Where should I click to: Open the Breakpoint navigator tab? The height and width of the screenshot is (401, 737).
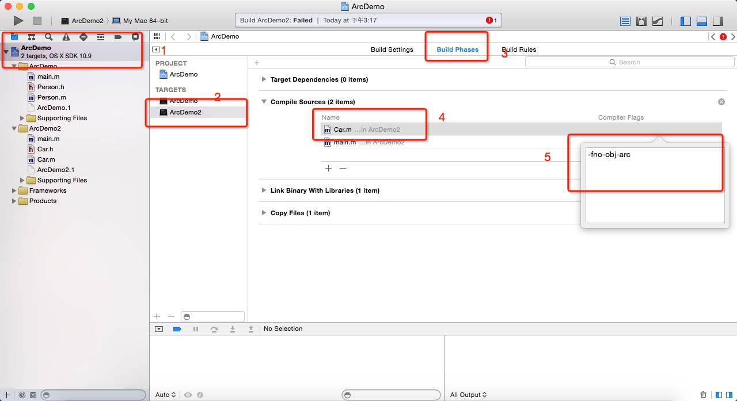click(x=118, y=37)
